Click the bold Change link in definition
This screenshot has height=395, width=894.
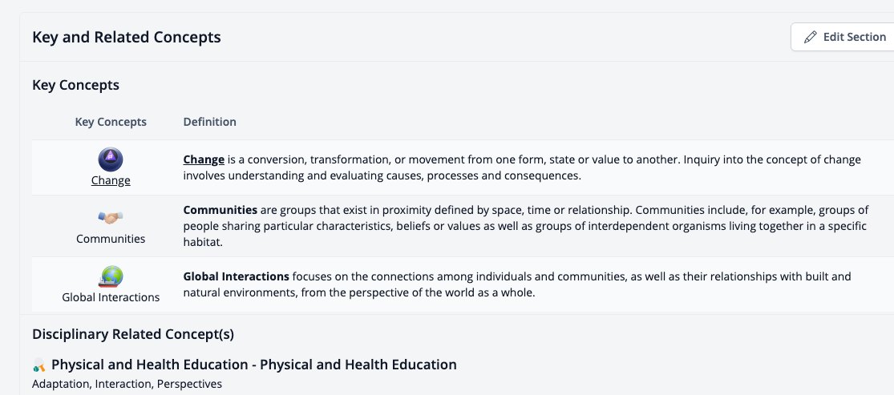[202, 159]
